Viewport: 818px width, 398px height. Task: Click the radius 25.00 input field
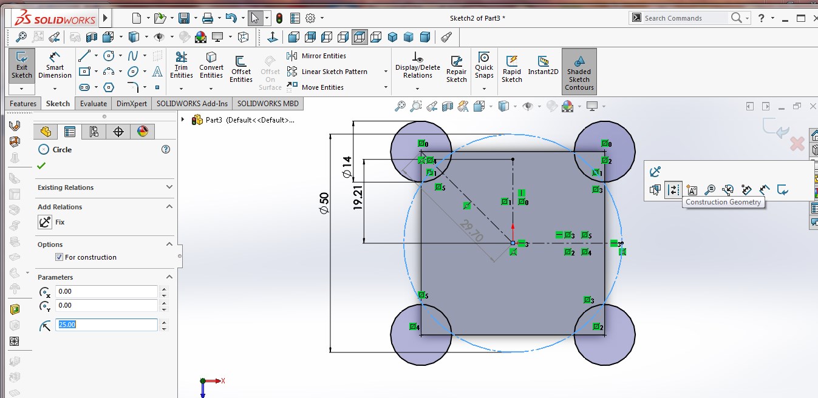[106, 325]
